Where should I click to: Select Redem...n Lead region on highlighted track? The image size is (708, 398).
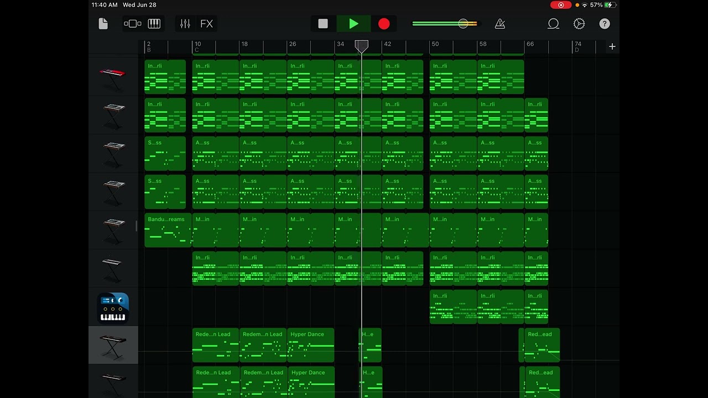263,345
